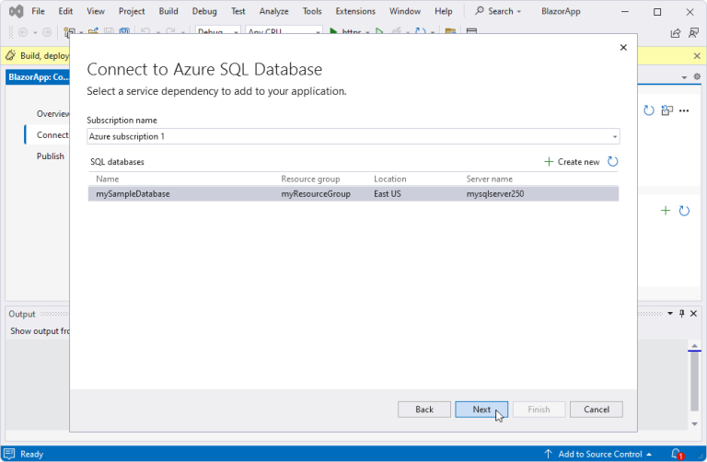Expand the document tab list dropdown arrow
The image size is (707, 462).
[x=684, y=77]
